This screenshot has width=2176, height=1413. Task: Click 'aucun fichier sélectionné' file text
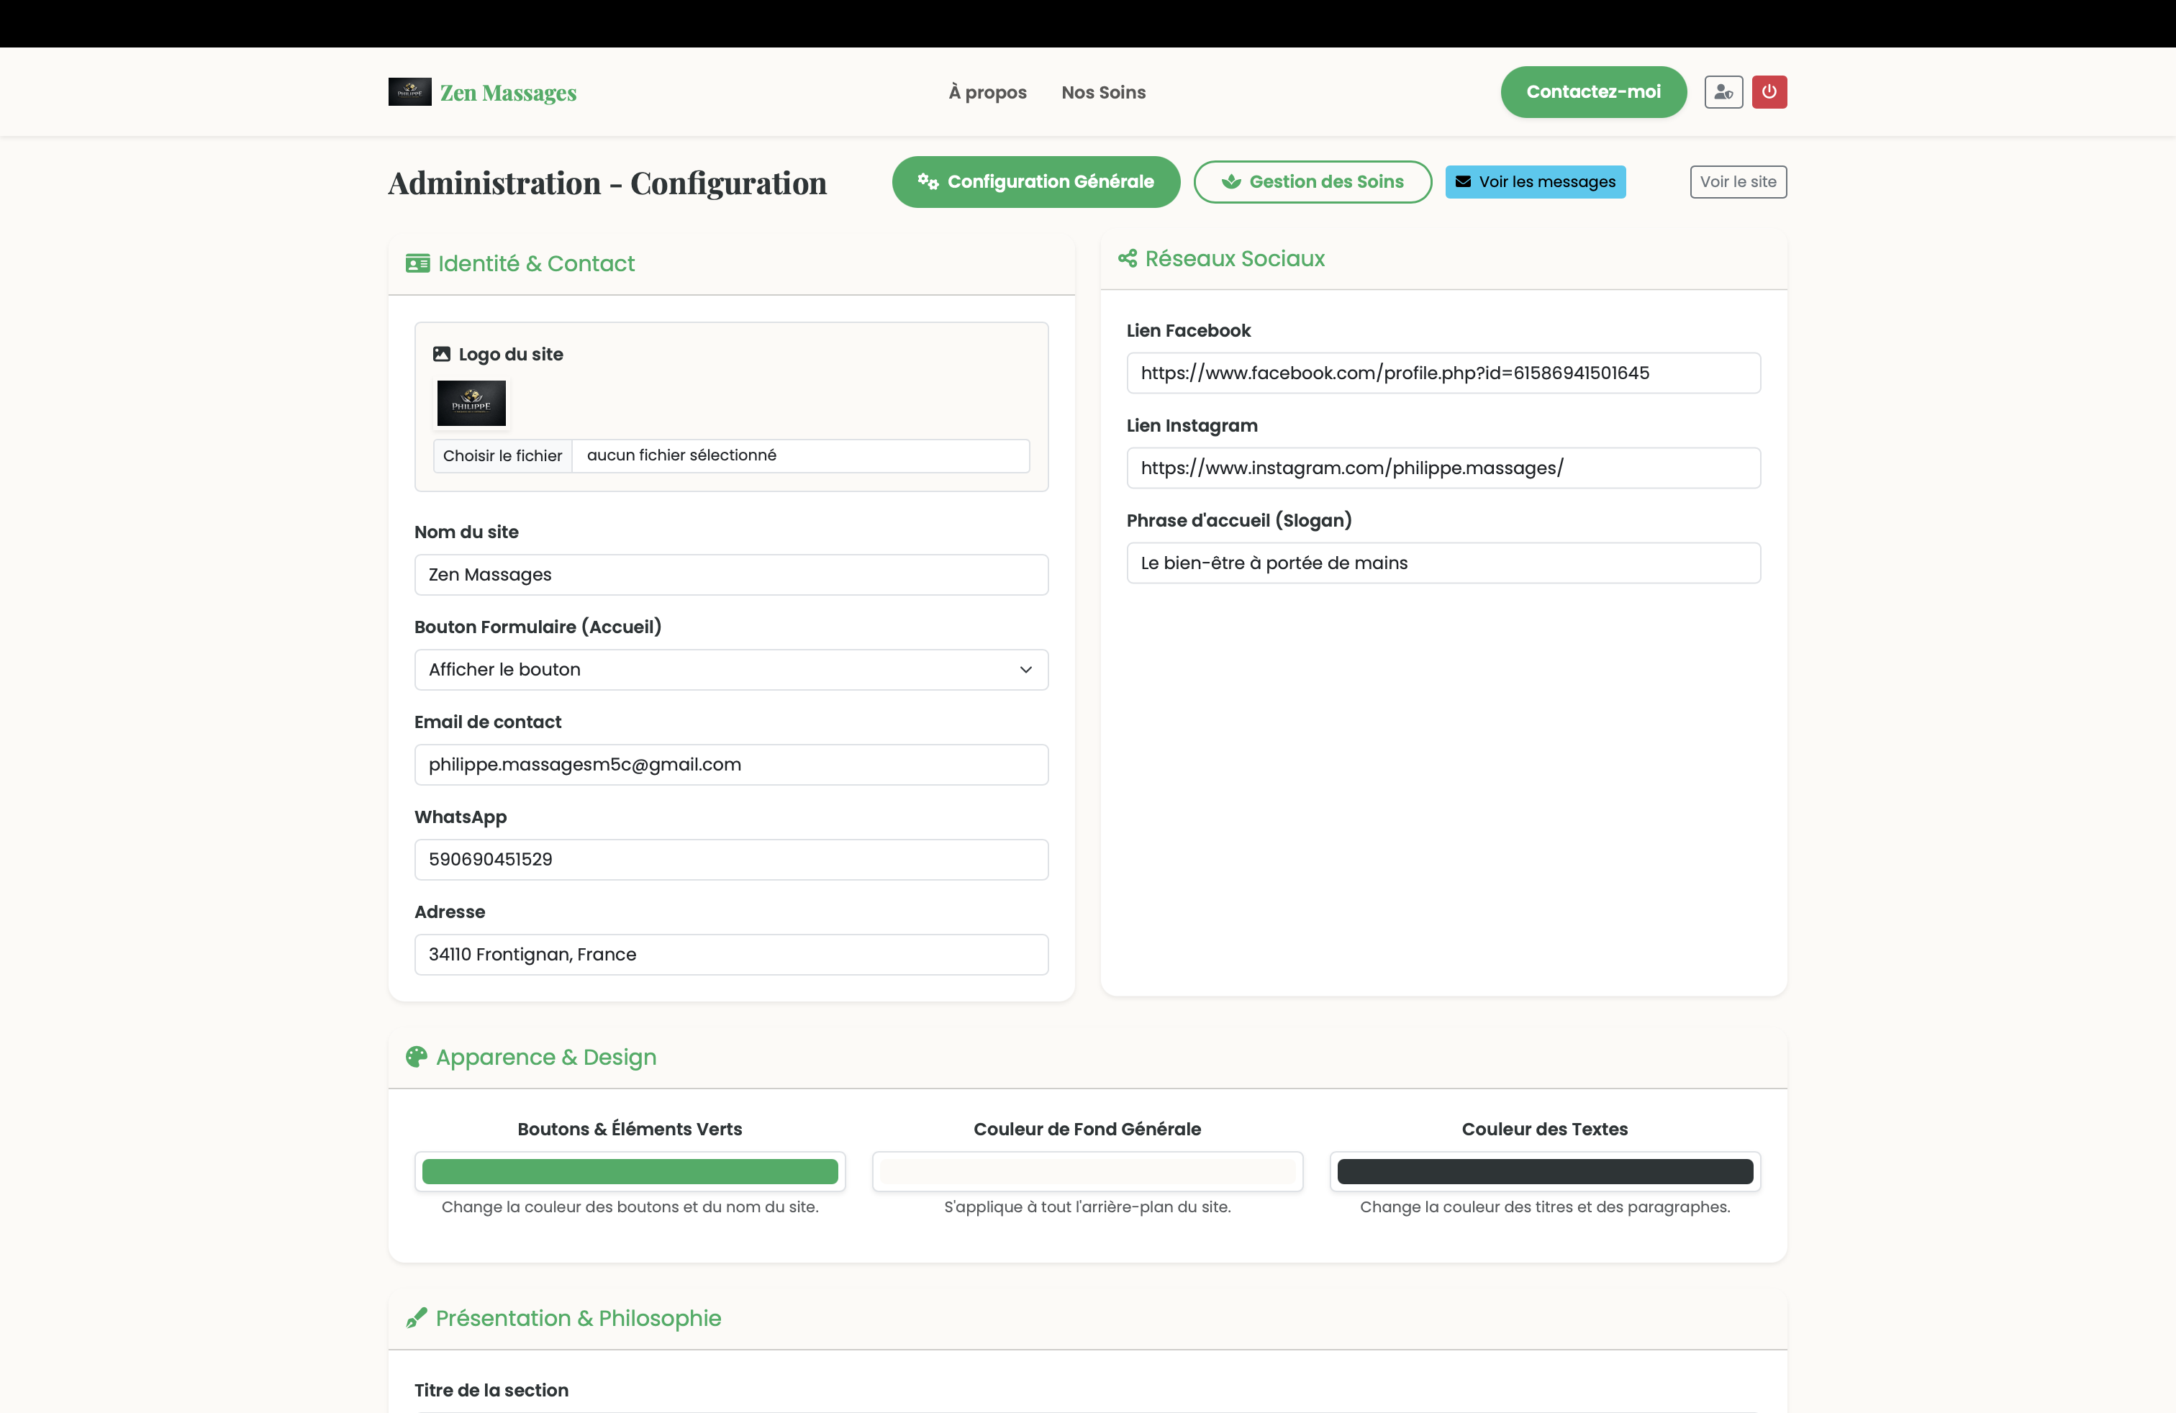point(681,455)
